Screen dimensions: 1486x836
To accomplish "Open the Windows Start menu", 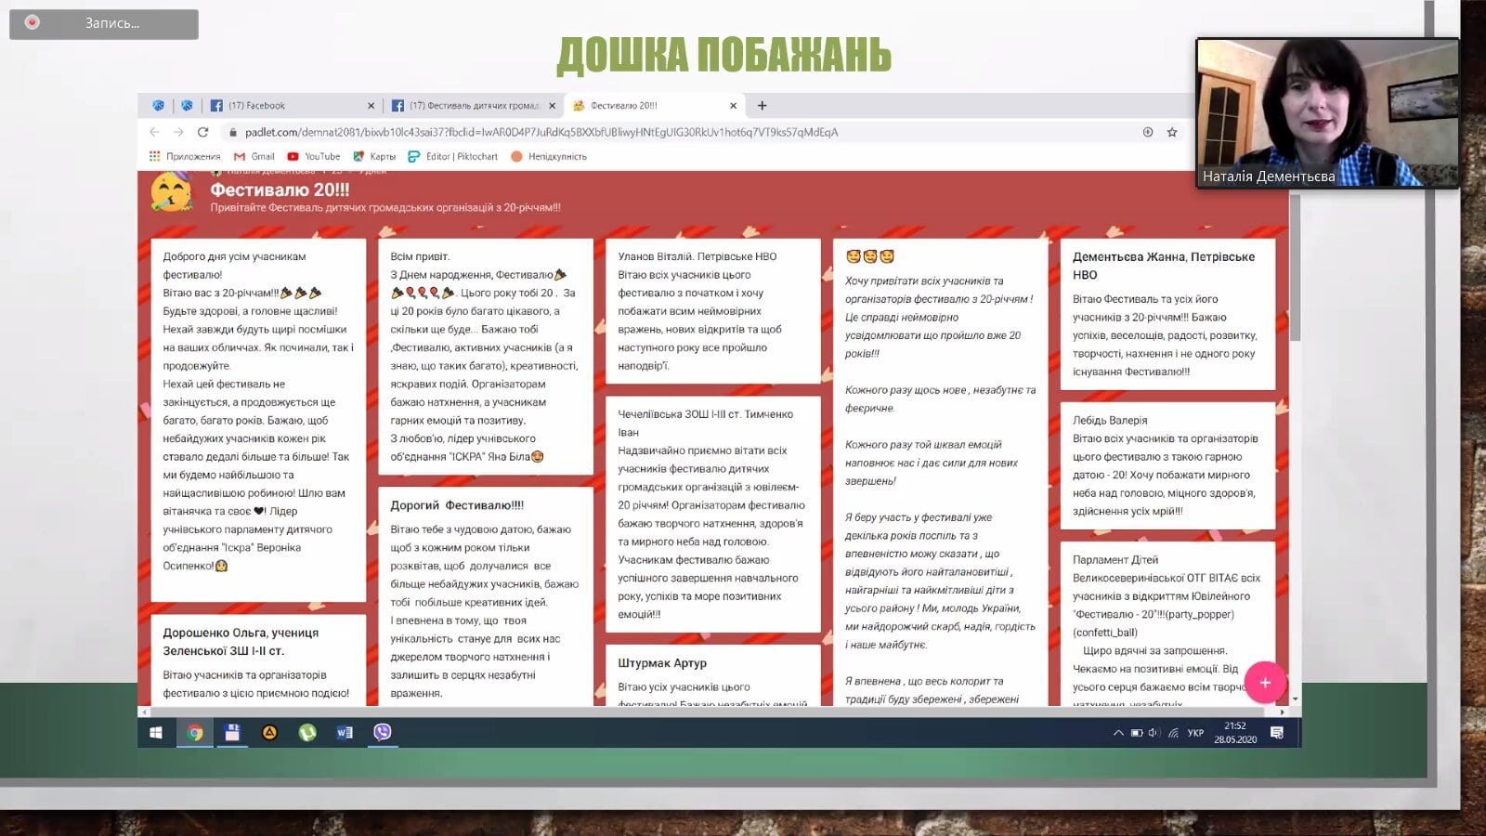I will [156, 732].
